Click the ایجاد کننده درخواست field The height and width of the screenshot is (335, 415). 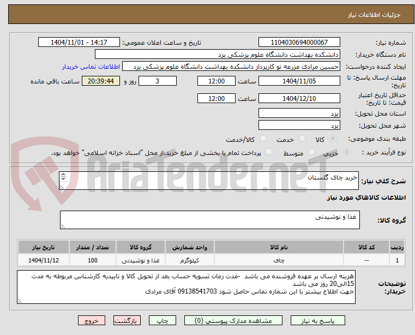coord(231,67)
